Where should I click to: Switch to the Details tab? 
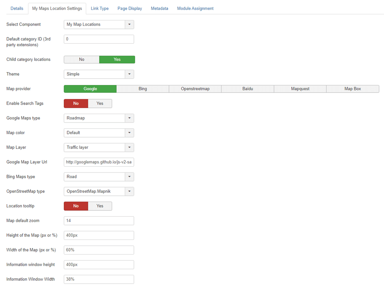pyautogui.click(x=17, y=8)
